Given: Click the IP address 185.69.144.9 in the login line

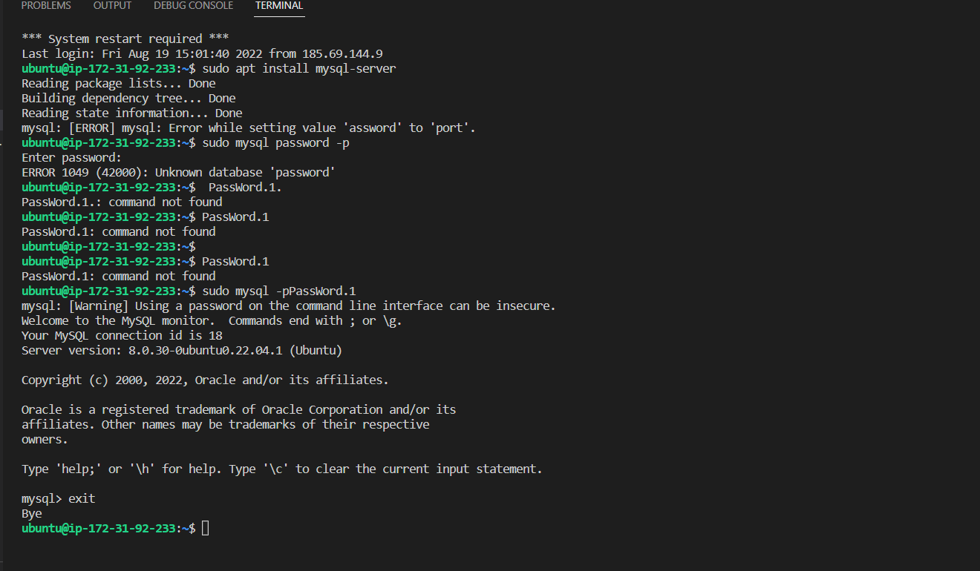Looking at the screenshot, I should (342, 53).
